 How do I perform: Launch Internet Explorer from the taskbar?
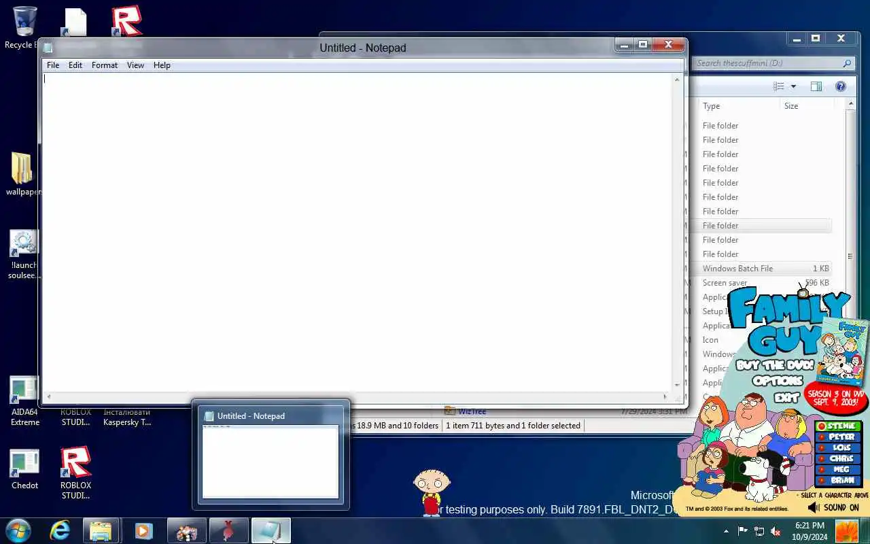tap(60, 530)
